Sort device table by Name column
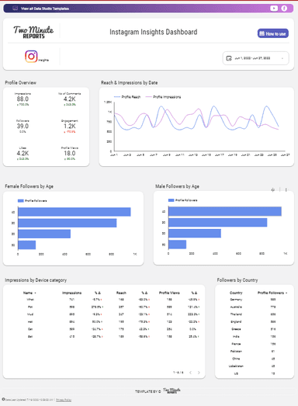Viewport: 298px width, 406px height. coord(29,293)
